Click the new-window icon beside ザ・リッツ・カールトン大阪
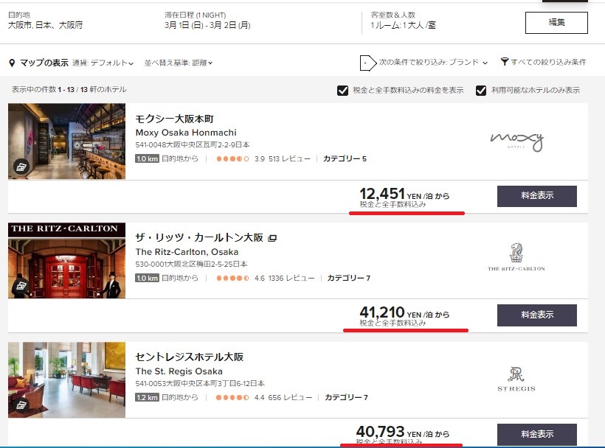605x448 pixels. (272, 238)
